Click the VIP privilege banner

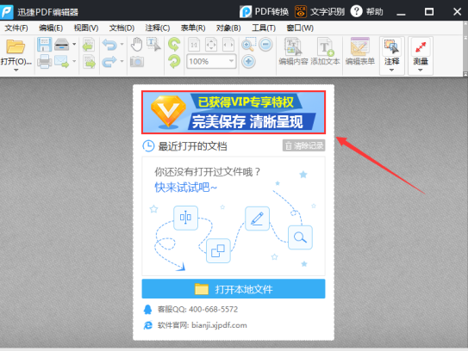[x=234, y=113]
